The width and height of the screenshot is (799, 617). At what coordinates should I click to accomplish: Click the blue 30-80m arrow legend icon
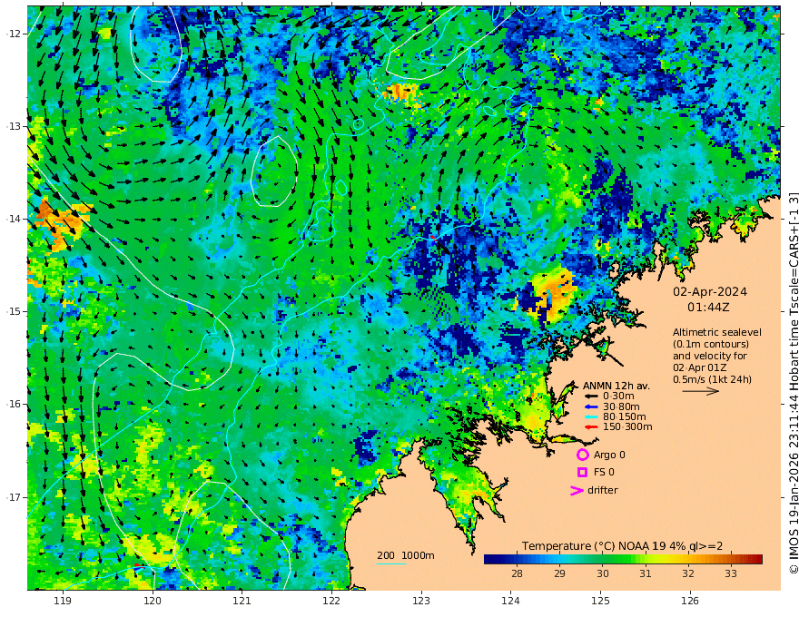tap(590, 406)
